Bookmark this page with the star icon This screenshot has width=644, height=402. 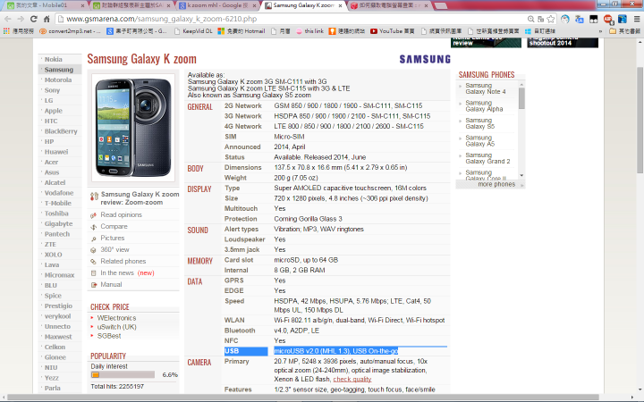(551, 19)
